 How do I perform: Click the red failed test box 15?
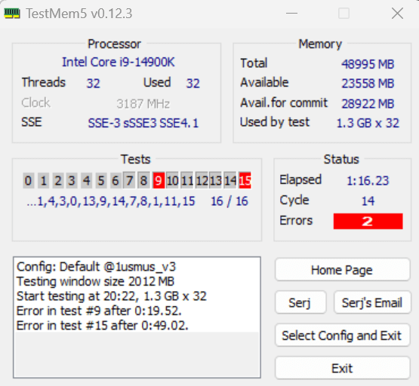[245, 181]
